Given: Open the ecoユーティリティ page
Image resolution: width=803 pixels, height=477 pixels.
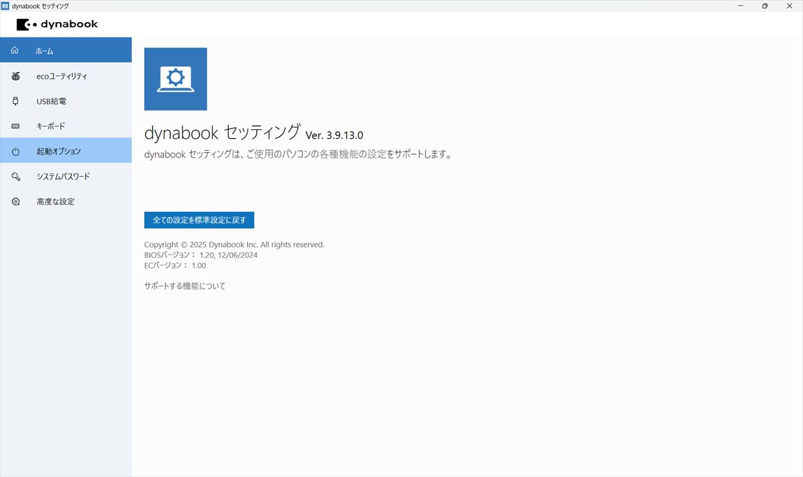Looking at the screenshot, I should (66, 76).
